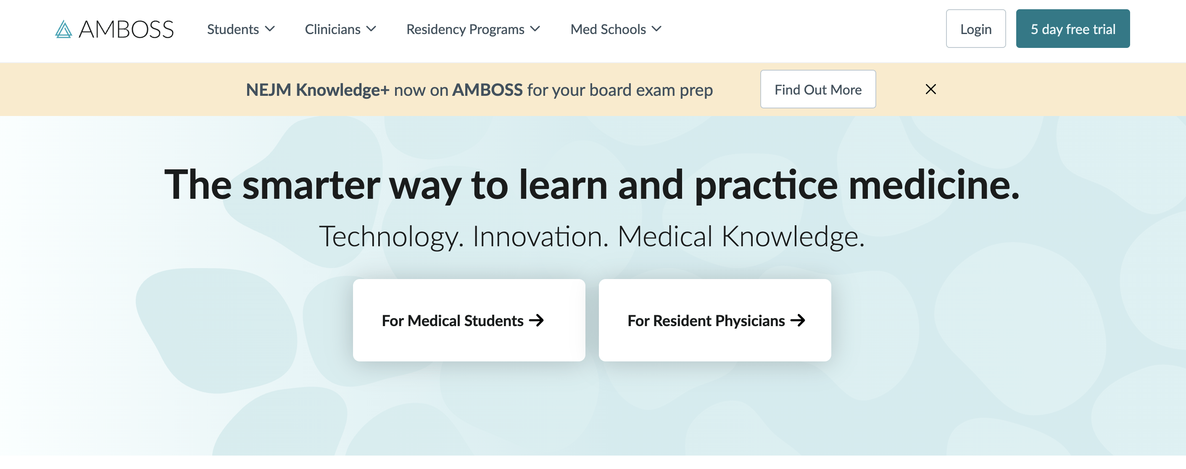This screenshot has height=469, width=1186.
Task: Open the Residency Programs menu label
Action: (x=465, y=29)
